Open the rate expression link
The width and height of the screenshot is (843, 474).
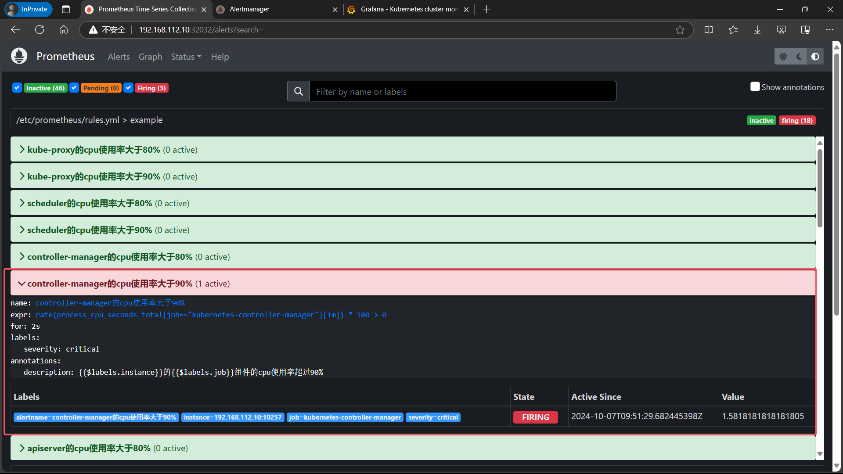click(x=211, y=315)
